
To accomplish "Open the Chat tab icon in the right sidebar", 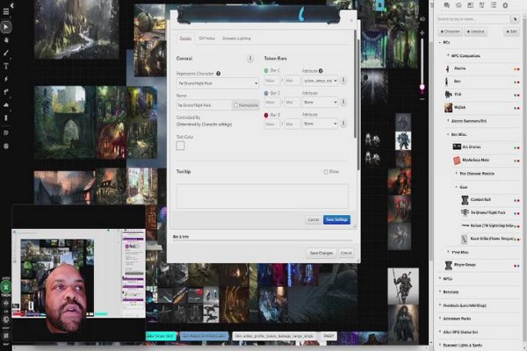I will coord(447,5).
